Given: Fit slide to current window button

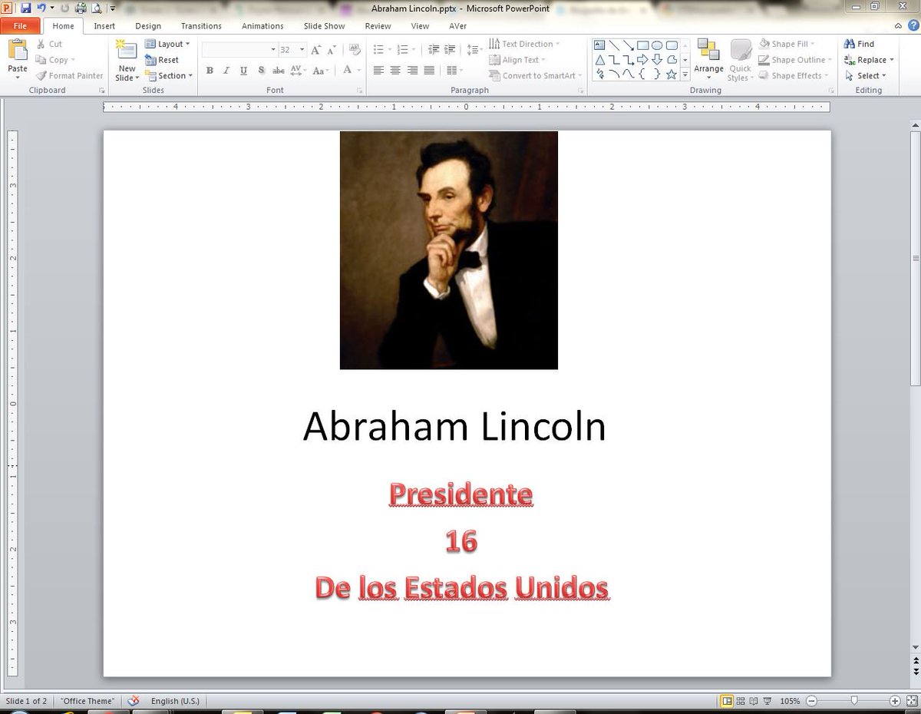Looking at the screenshot, I should (x=910, y=701).
